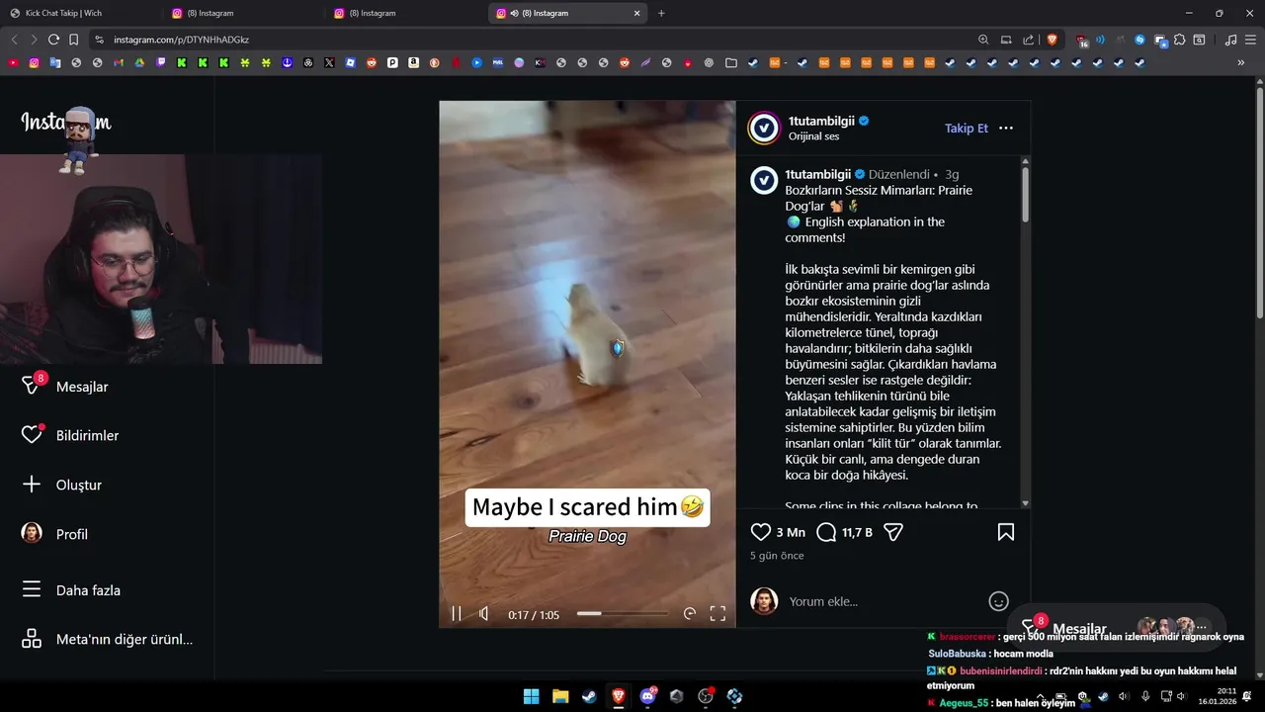Open the Windows Start menu
Image resolution: width=1265 pixels, height=712 pixels.
tap(531, 696)
